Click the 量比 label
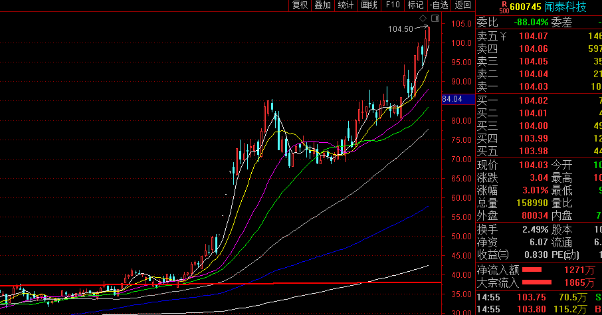The image size is (602, 315). 561,203
